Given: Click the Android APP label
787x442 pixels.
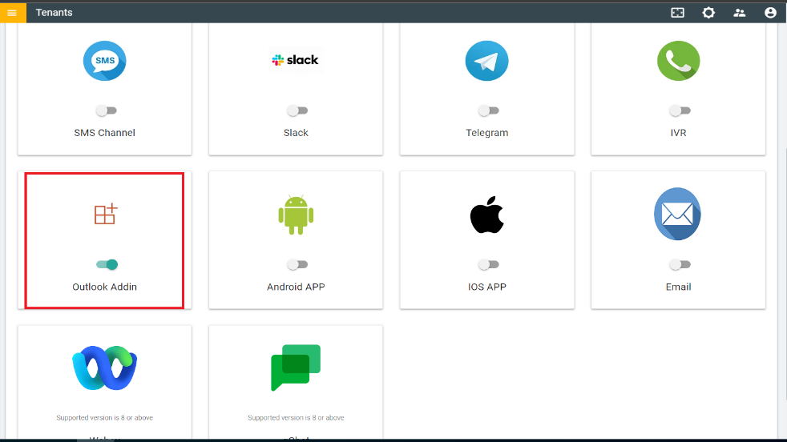Looking at the screenshot, I should tap(296, 287).
